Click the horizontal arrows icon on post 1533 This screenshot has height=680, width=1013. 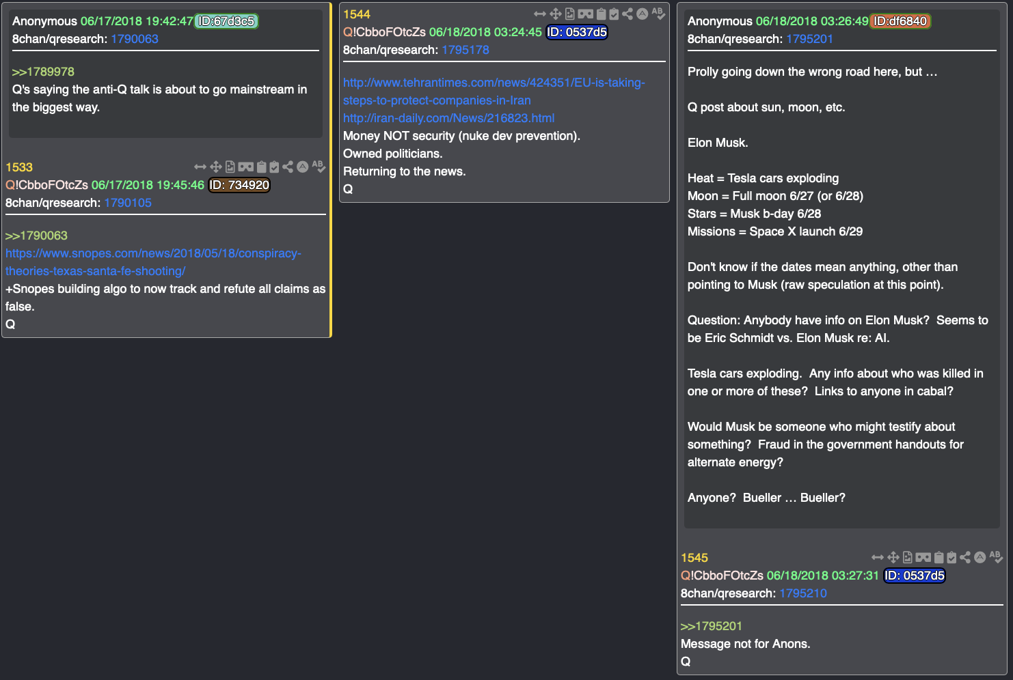(x=200, y=167)
